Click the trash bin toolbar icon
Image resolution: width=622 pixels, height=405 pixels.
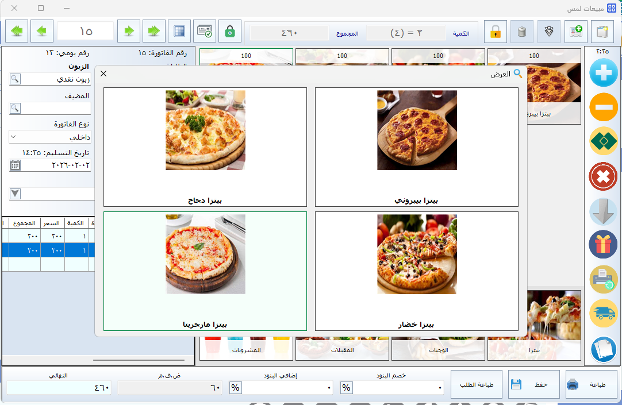click(522, 32)
